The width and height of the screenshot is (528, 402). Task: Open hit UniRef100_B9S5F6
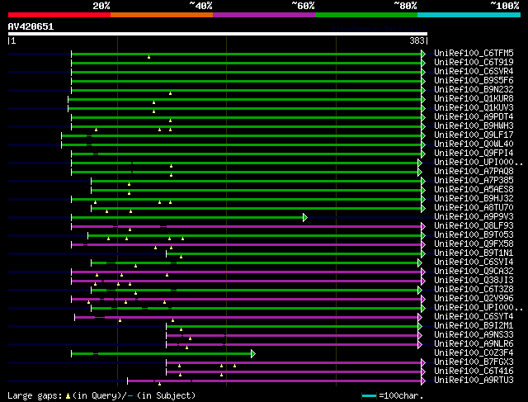pos(474,81)
